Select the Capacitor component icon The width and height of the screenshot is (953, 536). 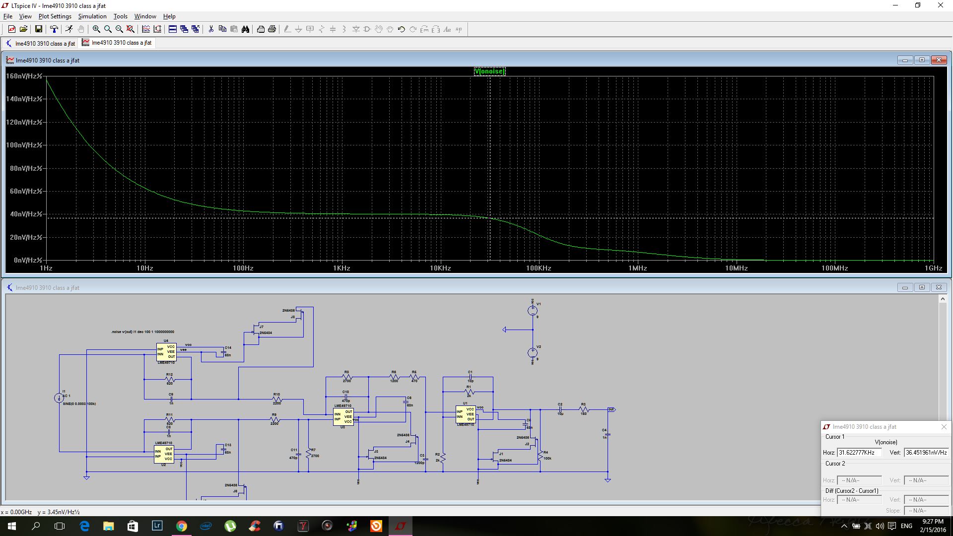(333, 29)
